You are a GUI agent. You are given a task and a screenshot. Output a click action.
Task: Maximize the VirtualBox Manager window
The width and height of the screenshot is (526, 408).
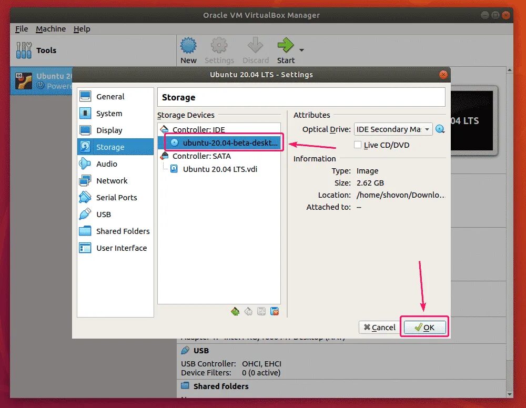(495, 15)
